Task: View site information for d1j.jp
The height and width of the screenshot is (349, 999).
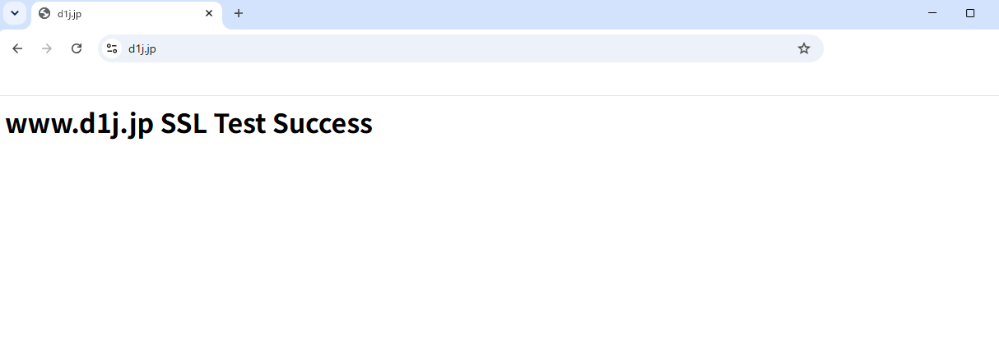Action: 112,48
